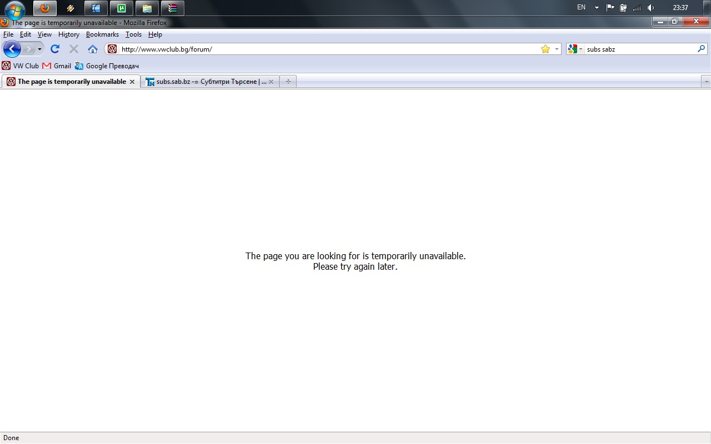Go to the Home page
Image resolution: width=711 pixels, height=444 pixels.
pos(93,49)
